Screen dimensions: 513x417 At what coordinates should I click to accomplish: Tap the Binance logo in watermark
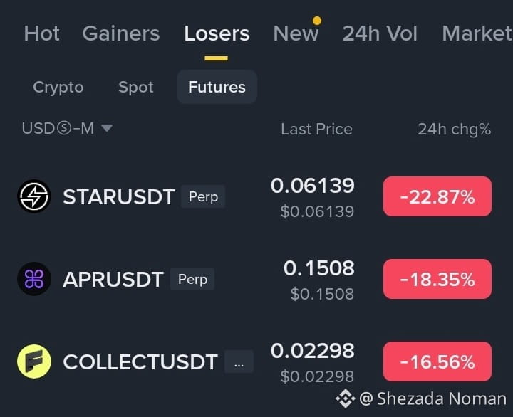point(345,398)
